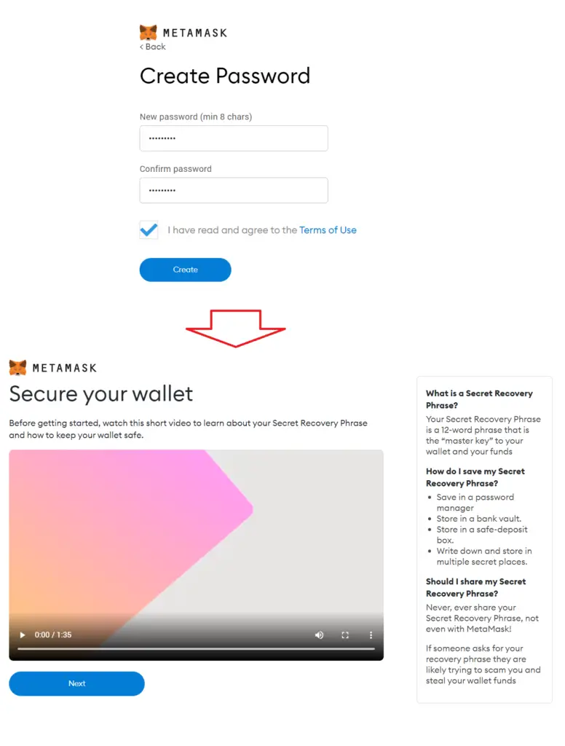Viewport: 565px width, 746px height.
Task: Click the 0:00 / 1:35 time display
Action: click(x=53, y=635)
